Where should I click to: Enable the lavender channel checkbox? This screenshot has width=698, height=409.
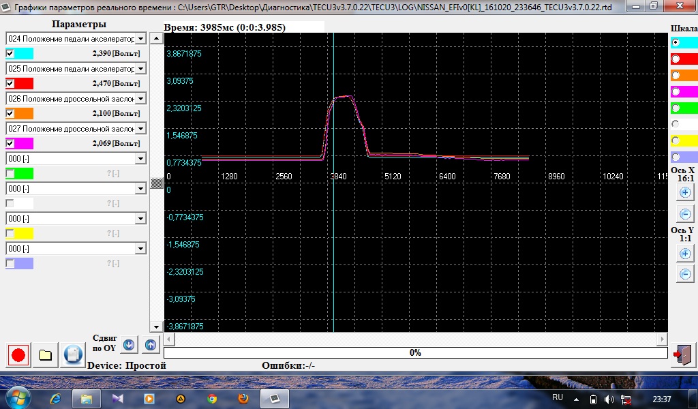[x=10, y=264]
